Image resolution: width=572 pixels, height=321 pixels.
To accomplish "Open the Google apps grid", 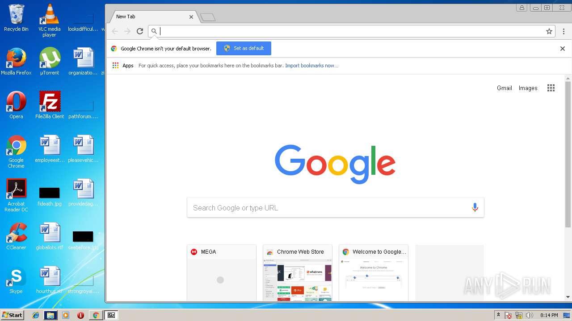I will point(551,88).
